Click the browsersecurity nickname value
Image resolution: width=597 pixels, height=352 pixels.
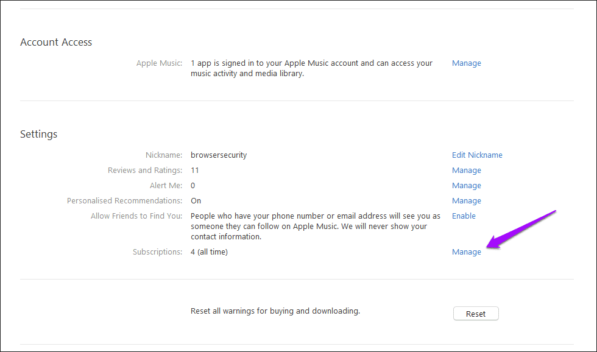[x=219, y=155]
